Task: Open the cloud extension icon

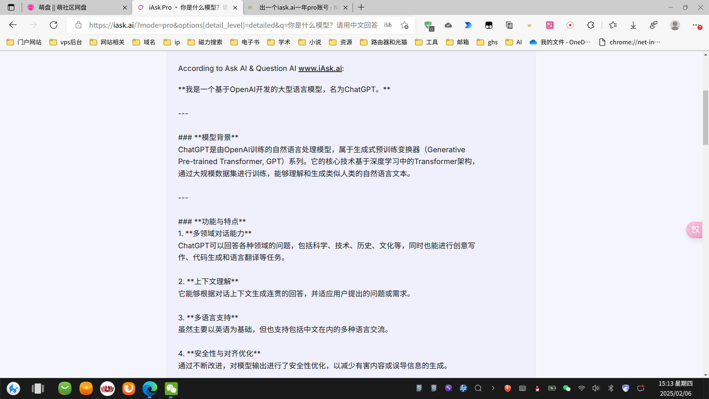Action: [x=448, y=25]
